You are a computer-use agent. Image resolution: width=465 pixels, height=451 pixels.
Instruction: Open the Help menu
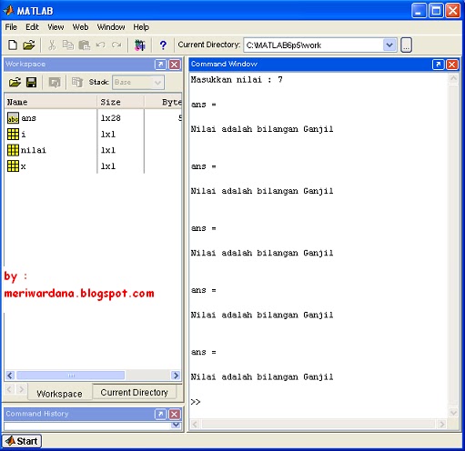pos(141,27)
